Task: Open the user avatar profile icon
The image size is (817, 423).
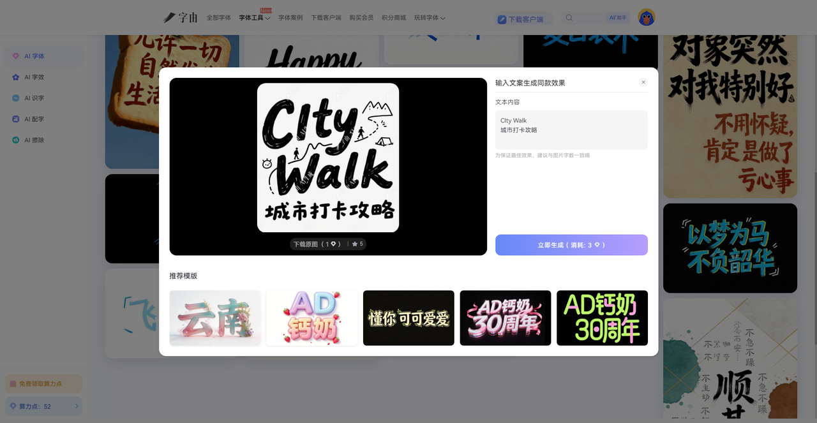Action: [x=647, y=18]
